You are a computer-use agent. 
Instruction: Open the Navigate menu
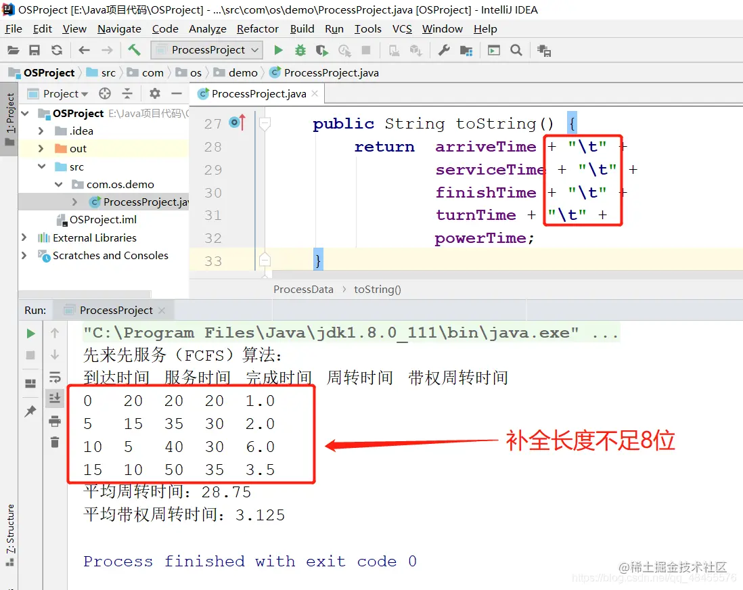pyautogui.click(x=119, y=29)
